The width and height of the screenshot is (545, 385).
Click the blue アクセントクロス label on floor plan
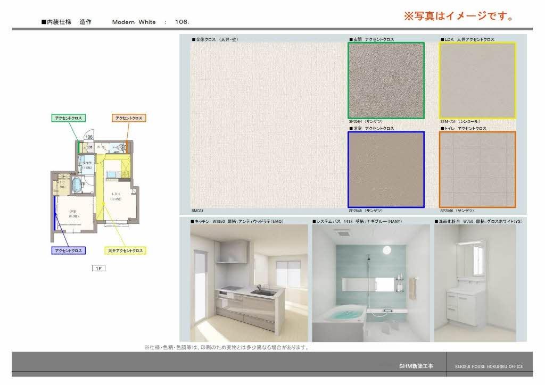point(69,250)
